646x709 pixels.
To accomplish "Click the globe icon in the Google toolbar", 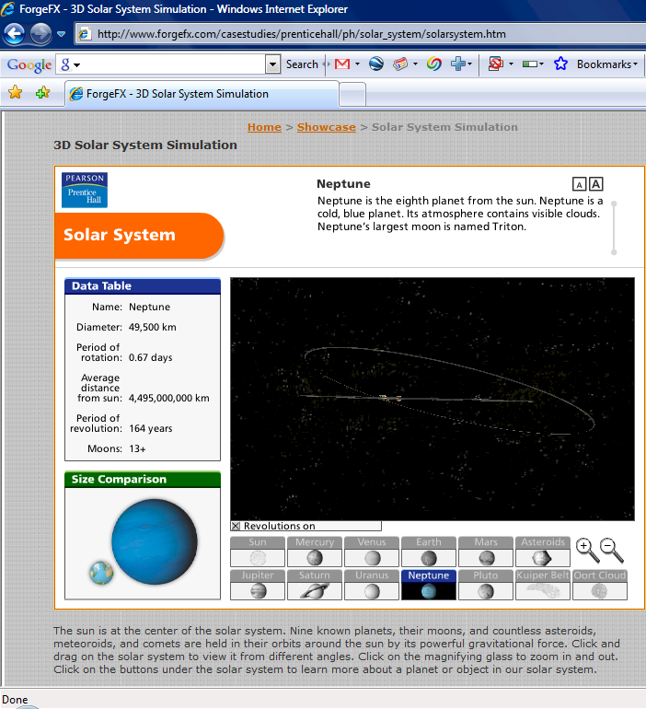I will [375, 64].
